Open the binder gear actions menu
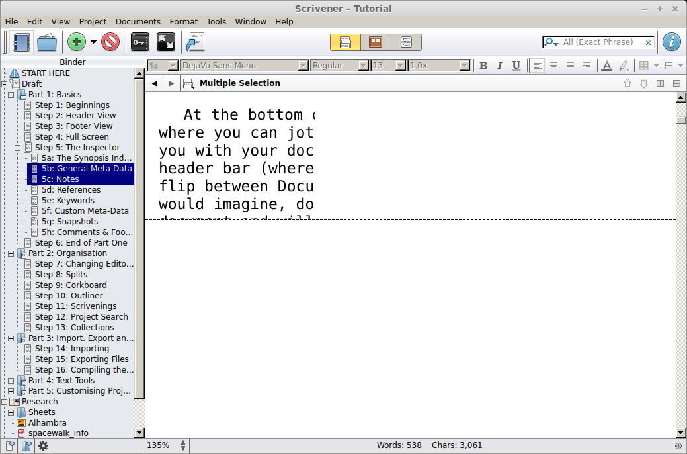Image resolution: width=687 pixels, height=454 pixels. (x=43, y=446)
